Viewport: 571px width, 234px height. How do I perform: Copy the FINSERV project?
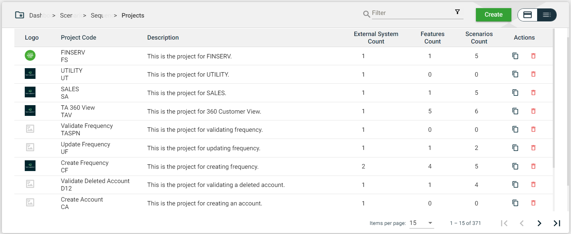[515, 56]
